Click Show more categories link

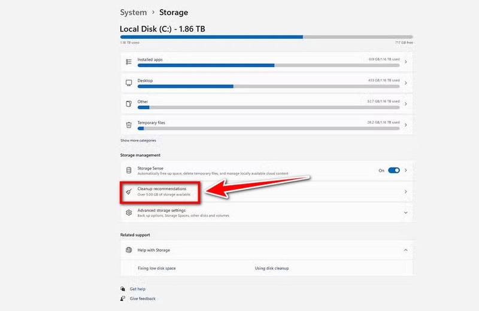(138, 141)
